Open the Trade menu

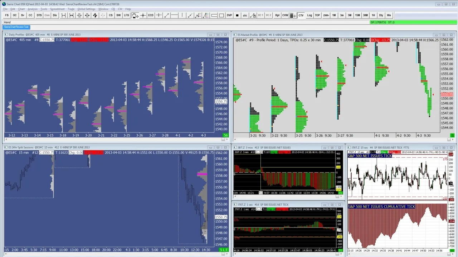(x=71, y=9)
